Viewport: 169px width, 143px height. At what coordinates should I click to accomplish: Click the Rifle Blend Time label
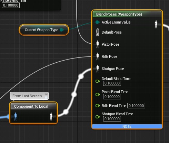coord(114,106)
